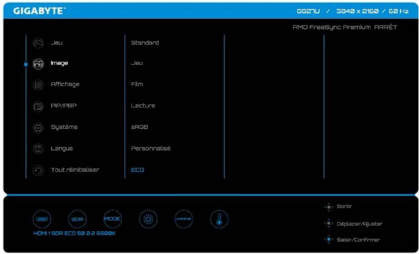The height and width of the screenshot is (254, 419).
Task: Click the HDMI input status icon
Action: pyautogui.click(x=42, y=219)
